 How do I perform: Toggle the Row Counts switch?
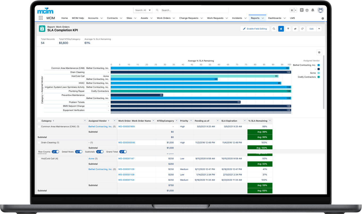(x=55, y=152)
